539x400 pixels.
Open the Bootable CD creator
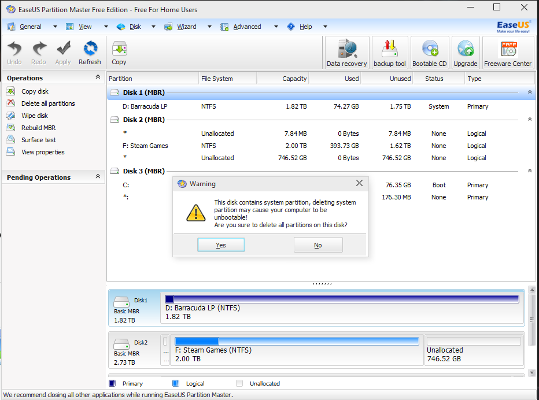430,53
